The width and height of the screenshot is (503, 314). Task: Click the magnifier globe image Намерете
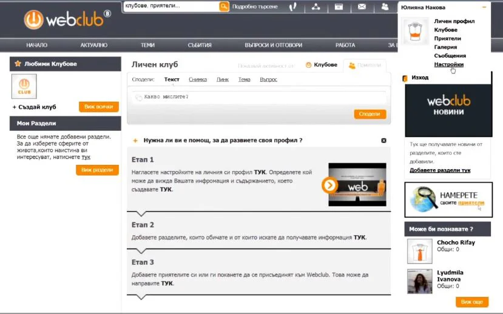pos(424,199)
